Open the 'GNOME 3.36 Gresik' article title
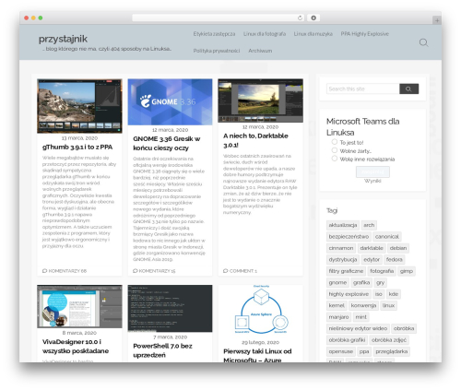Image resolution: width=461 pixels, height=390 pixels. click(167, 143)
